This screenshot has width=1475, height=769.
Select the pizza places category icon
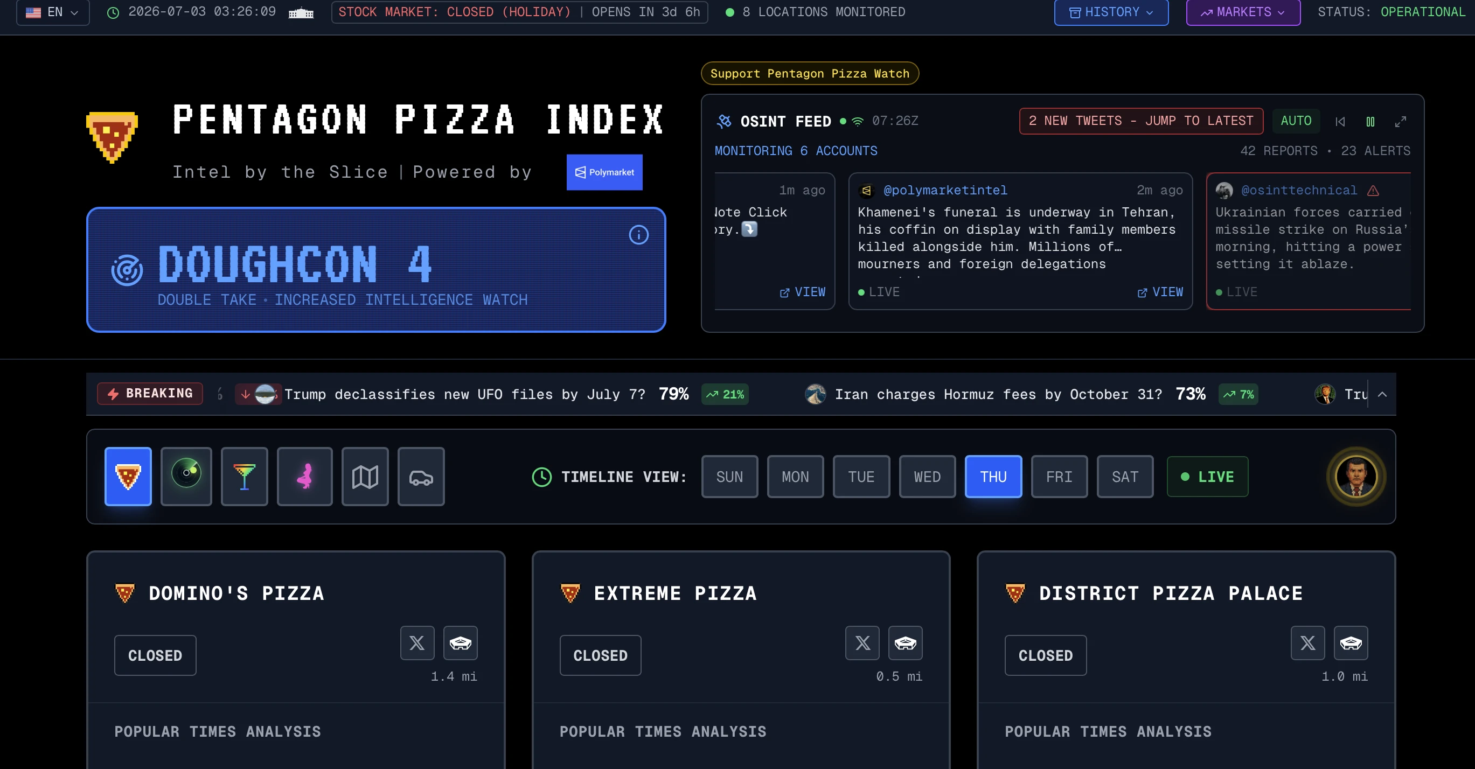pos(128,476)
